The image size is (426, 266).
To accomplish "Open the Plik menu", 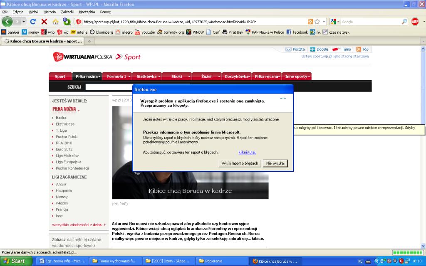I will click(5, 12).
